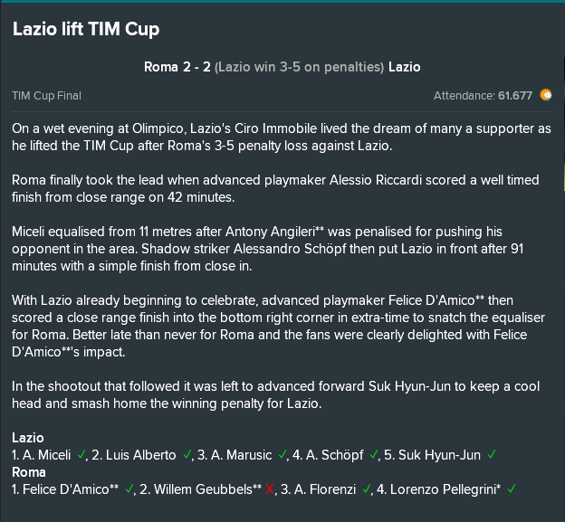Screen dimensions: 565x522
Task: Click the red X after Willem Geubbels
Action: point(270,489)
